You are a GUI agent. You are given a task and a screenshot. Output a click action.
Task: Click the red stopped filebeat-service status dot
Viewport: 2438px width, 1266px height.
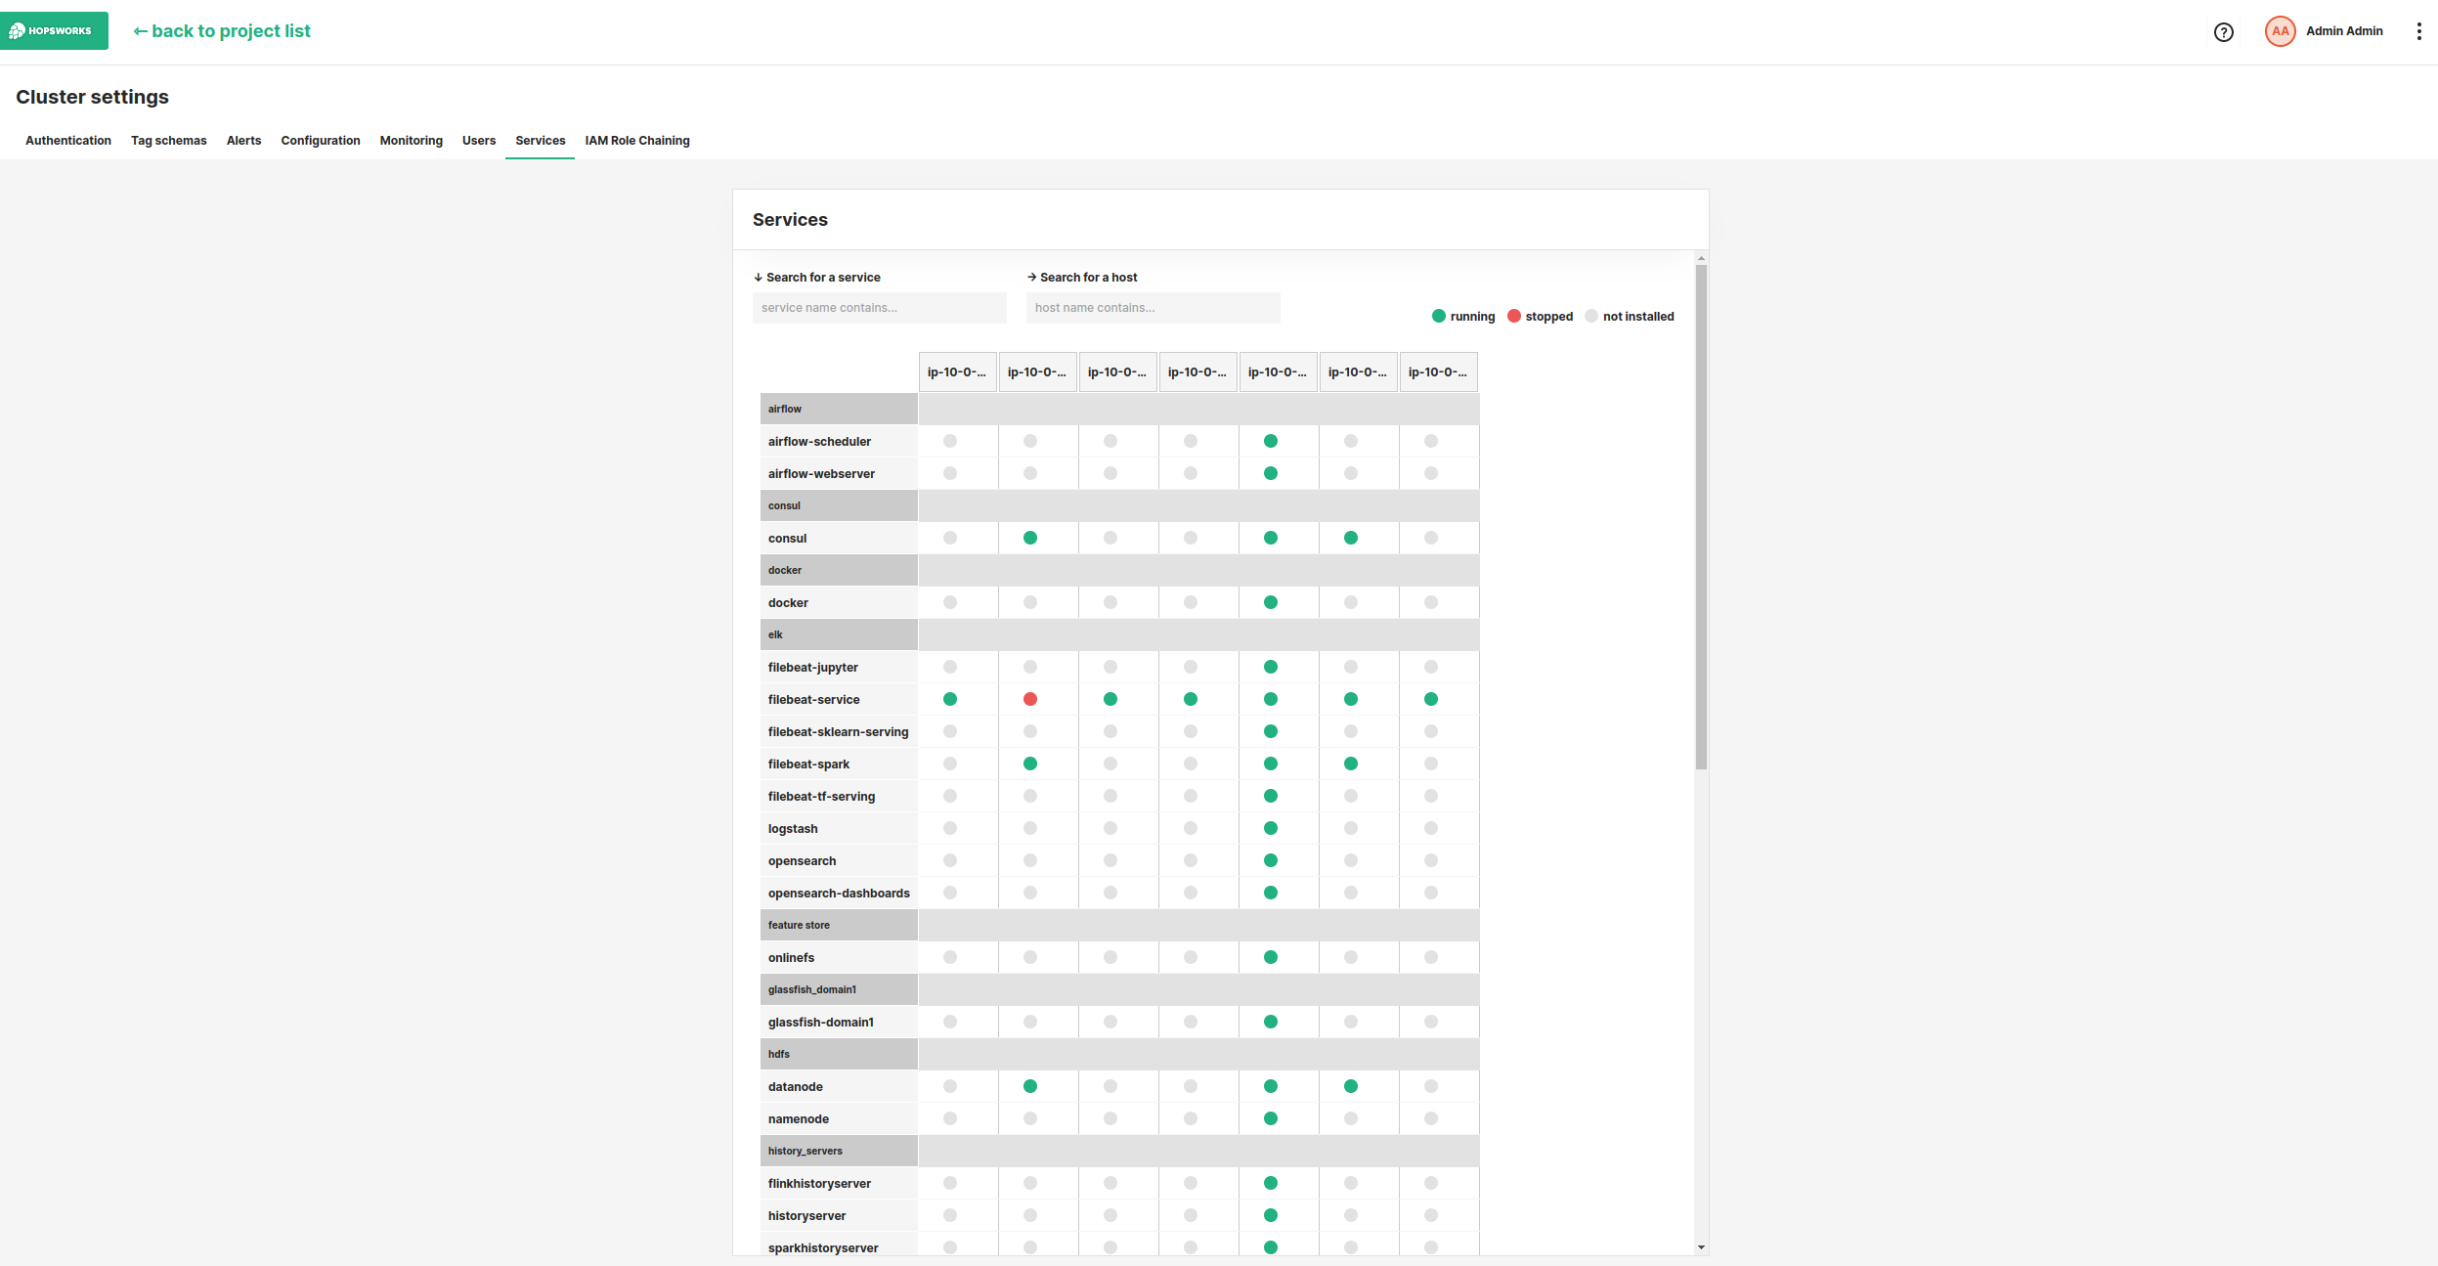pos(1029,699)
